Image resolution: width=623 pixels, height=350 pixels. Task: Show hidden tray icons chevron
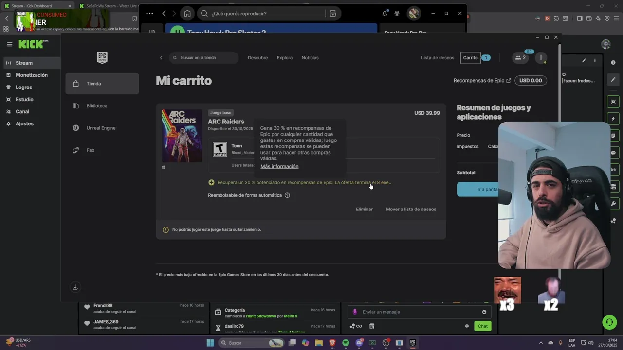coord(542,343)
